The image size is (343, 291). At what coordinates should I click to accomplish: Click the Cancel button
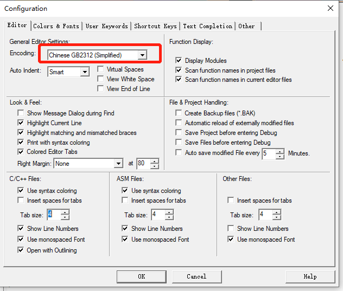tap(196, 276)
